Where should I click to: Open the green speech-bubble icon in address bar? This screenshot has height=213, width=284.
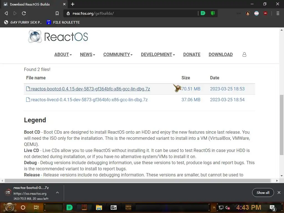pyautogui.click(x=203, y=13)
